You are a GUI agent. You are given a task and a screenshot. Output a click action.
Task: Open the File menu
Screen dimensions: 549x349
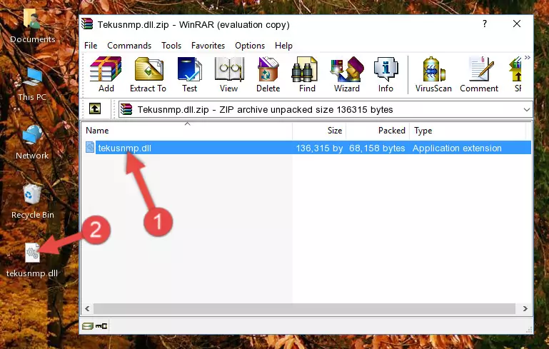[x=91, y=46]
